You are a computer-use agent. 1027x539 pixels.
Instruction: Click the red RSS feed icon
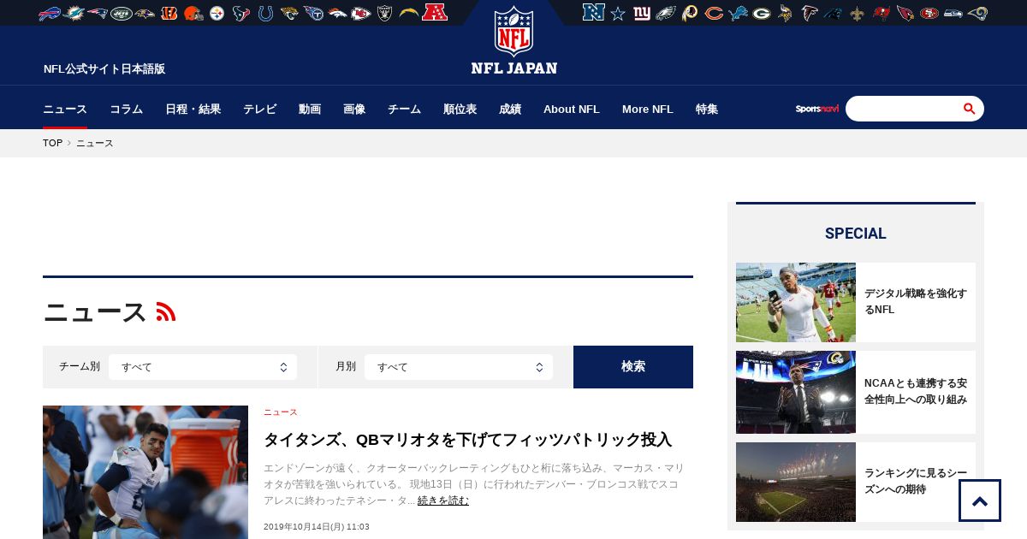pos(166,312)
